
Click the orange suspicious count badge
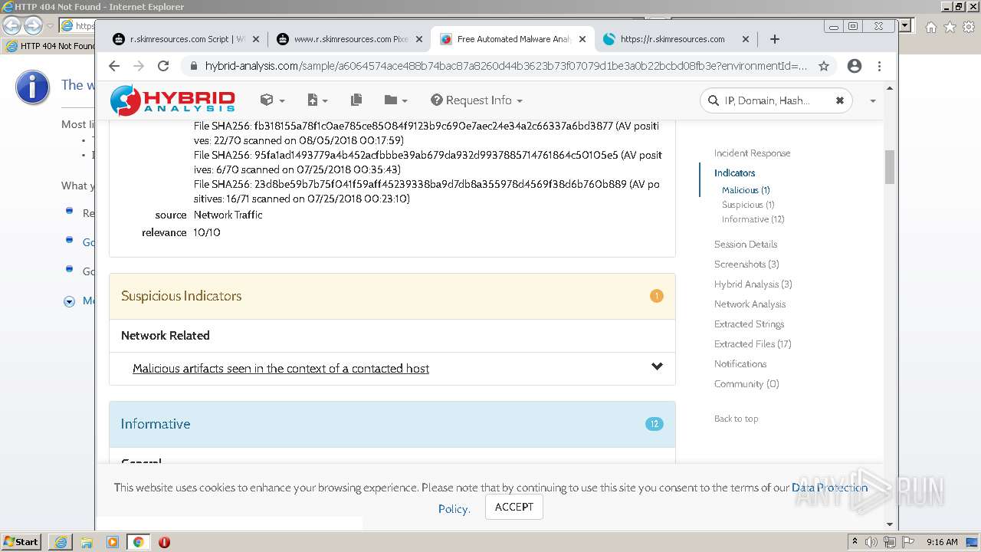tap(657, 296)
